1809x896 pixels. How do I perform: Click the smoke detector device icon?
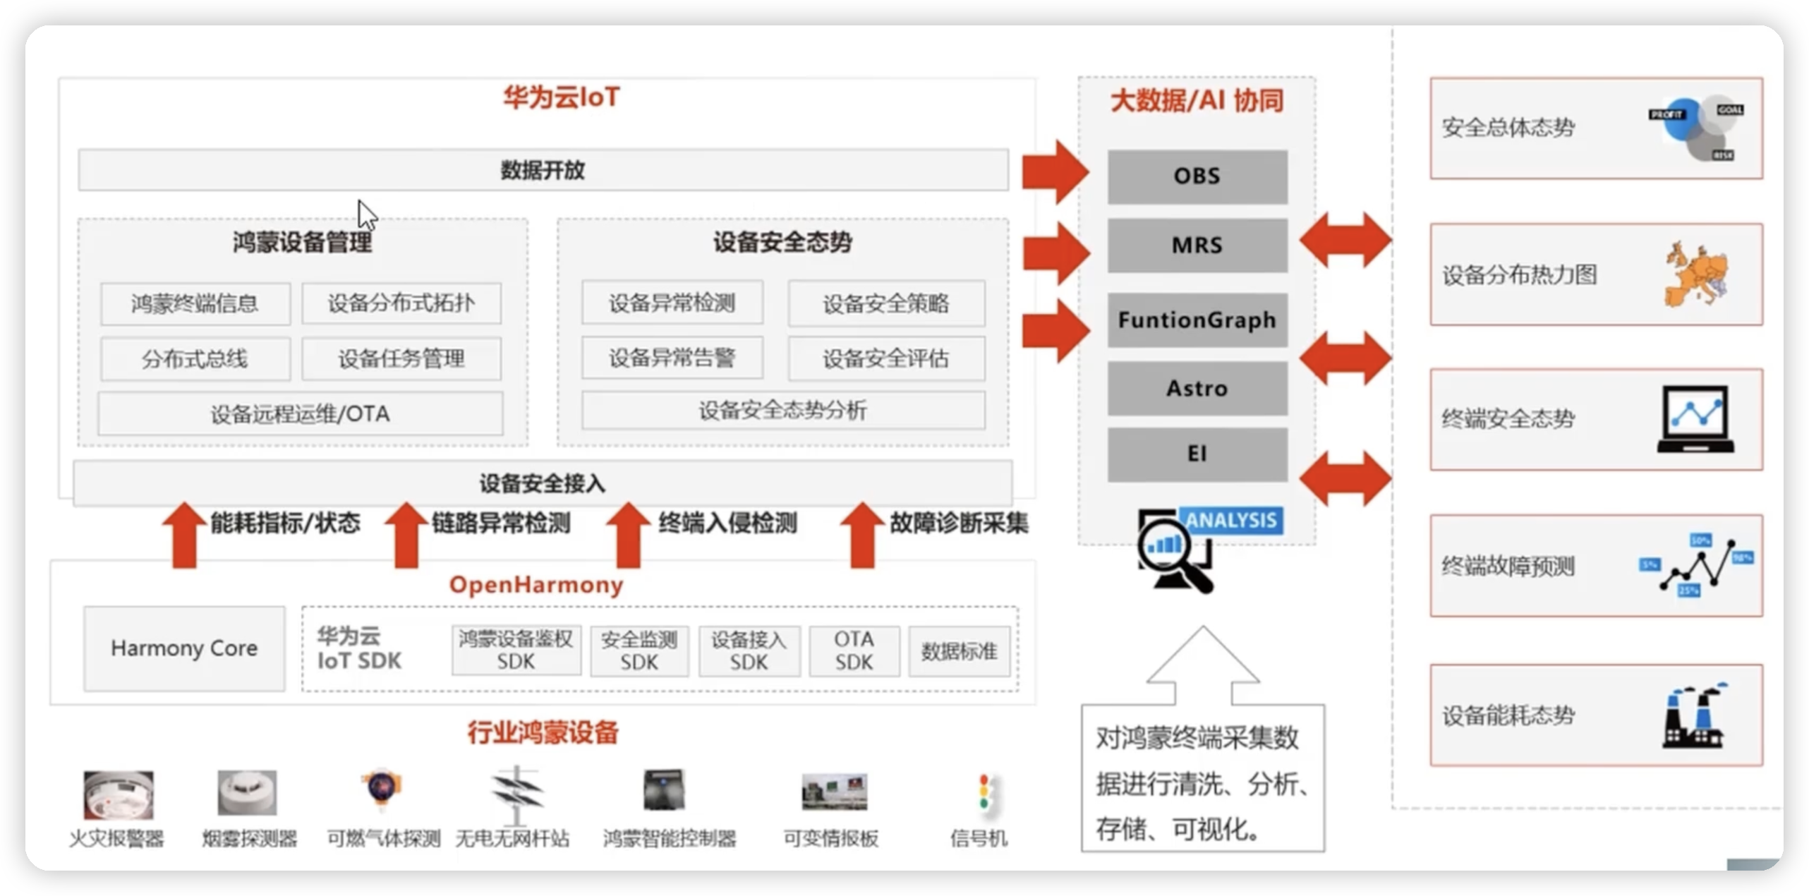coord(247,792)
